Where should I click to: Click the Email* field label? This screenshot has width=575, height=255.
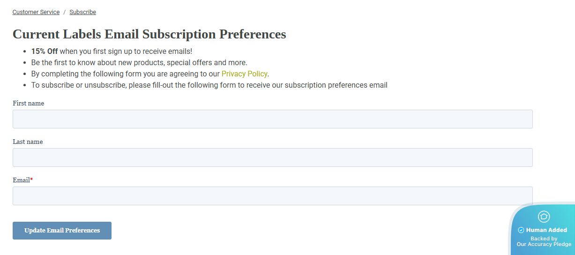[22, 180]
